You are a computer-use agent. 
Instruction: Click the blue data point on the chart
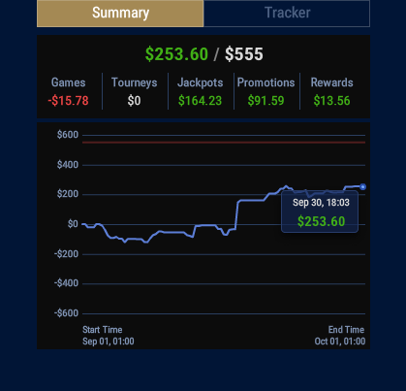tap(362, 186)
